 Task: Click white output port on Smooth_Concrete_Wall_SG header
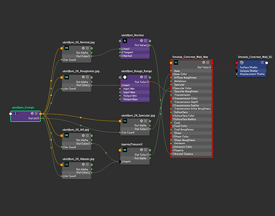267,63
